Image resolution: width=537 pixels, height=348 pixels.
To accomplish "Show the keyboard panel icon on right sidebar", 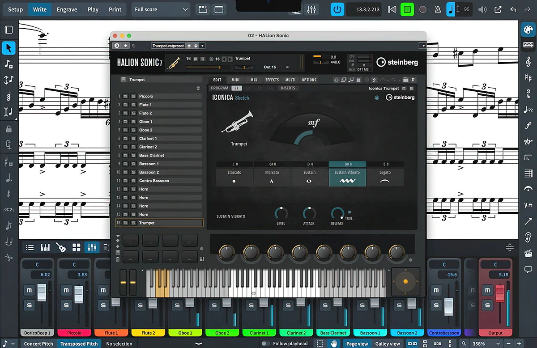I will pos(528,45).
